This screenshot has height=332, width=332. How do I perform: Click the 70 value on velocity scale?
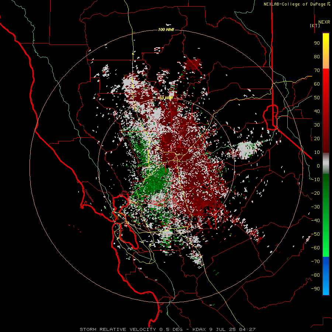click(x=317, y=70)
